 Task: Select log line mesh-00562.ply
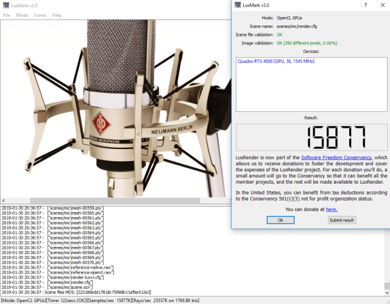point(53,223)
